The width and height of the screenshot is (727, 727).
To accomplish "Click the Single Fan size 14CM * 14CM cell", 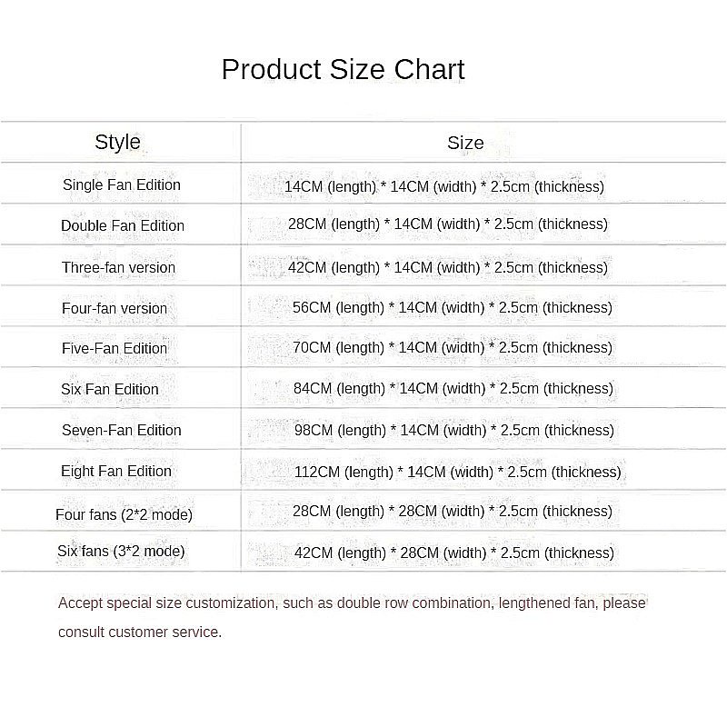I will click(443, 186).
